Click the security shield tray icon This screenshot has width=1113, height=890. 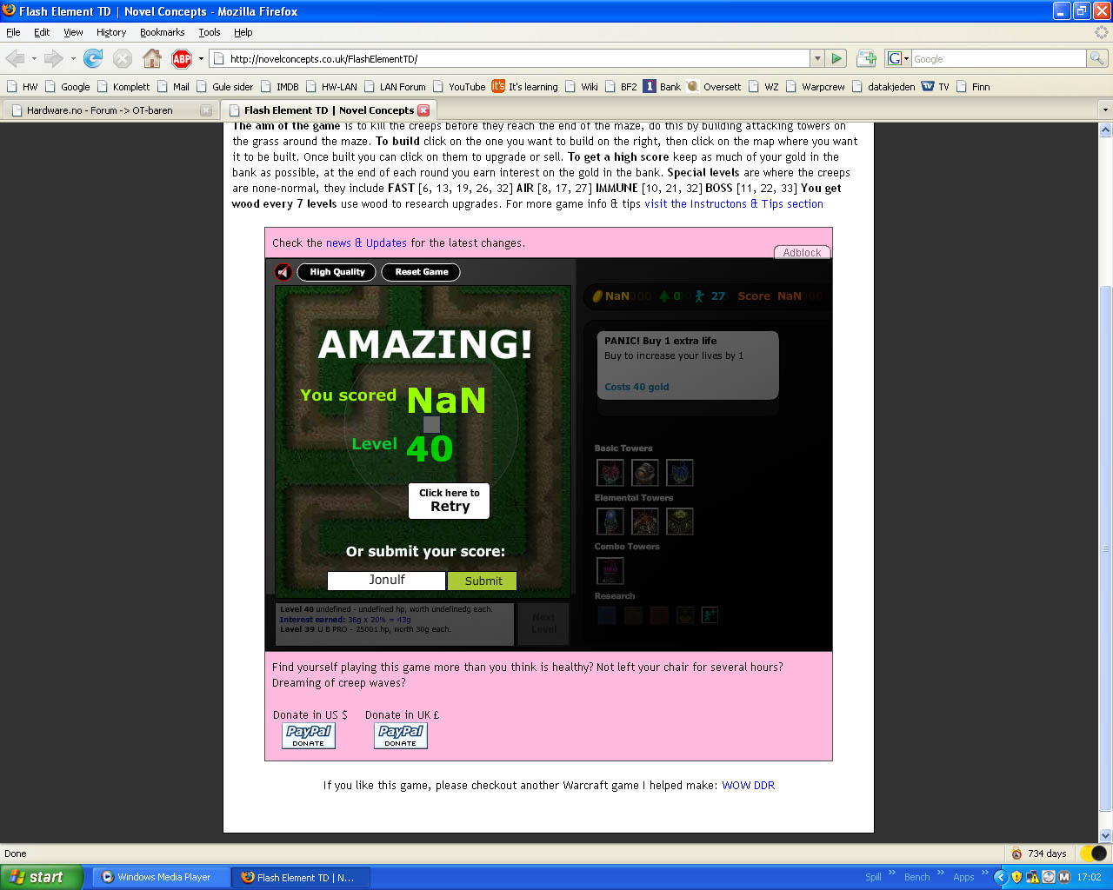pos(1016,877)
